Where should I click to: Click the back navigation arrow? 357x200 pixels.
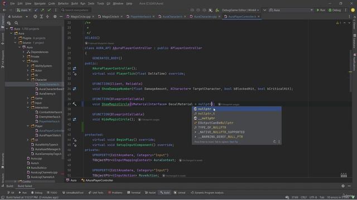4,10
